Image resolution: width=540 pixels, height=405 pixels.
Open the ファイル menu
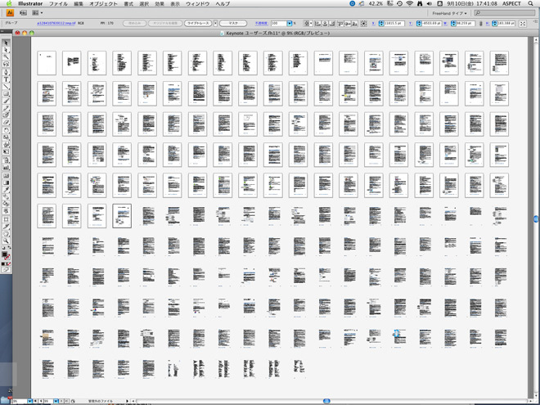point(58,4)
